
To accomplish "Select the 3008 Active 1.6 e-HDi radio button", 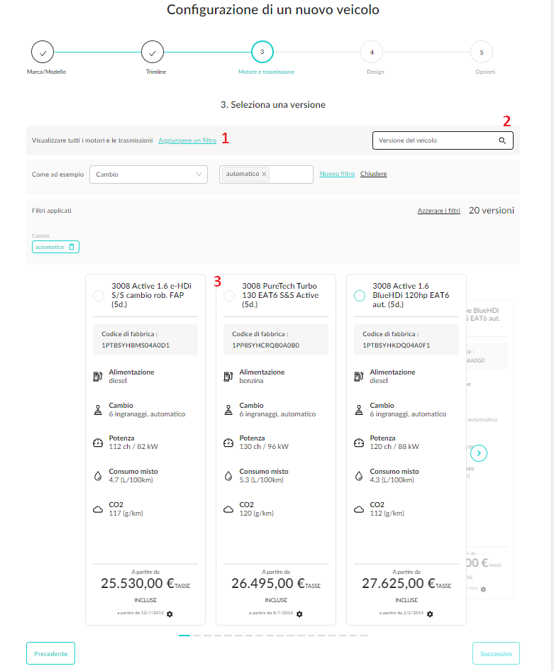I will [99, 296].
